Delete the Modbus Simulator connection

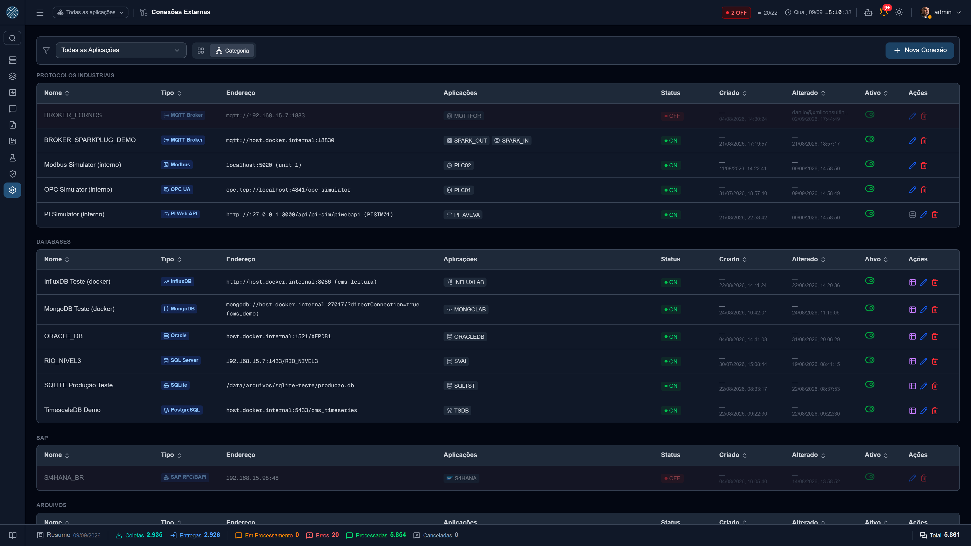[x=923, y=165]
